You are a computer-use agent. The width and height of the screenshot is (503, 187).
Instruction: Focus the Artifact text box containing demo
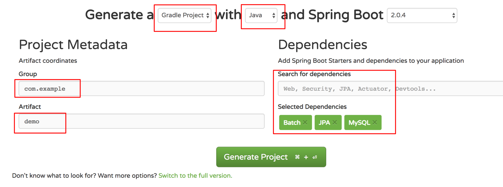[x=141, y=121]
